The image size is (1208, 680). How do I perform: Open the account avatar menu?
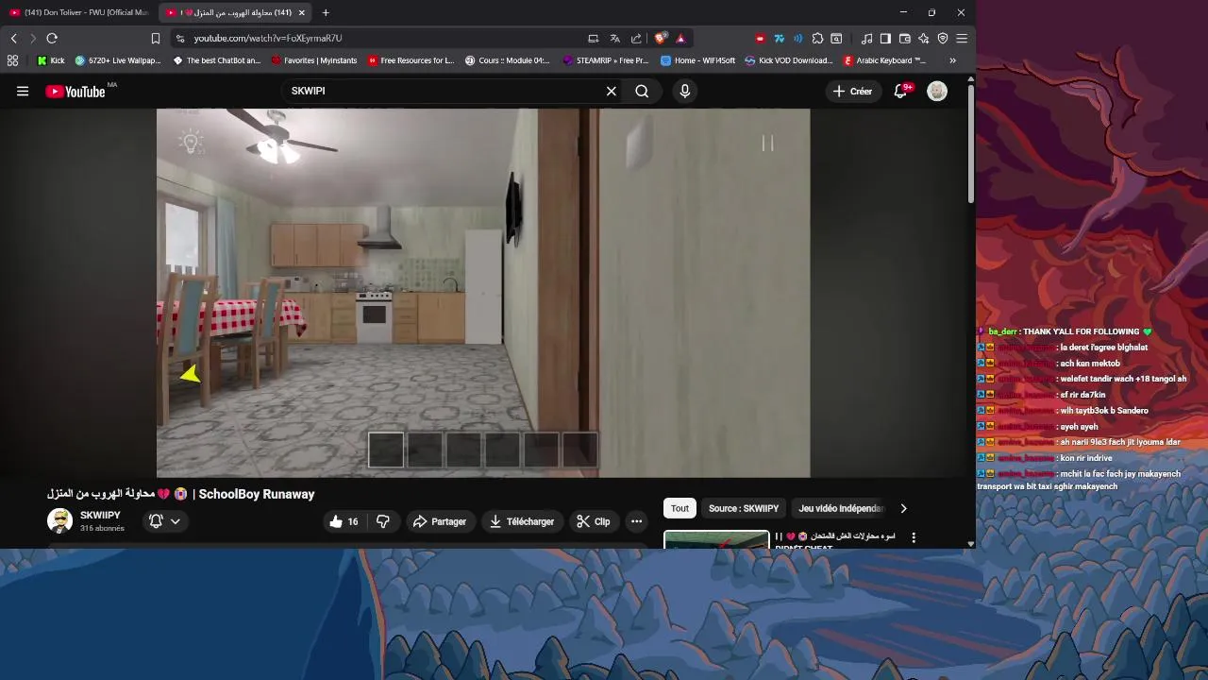click(937, 91)
